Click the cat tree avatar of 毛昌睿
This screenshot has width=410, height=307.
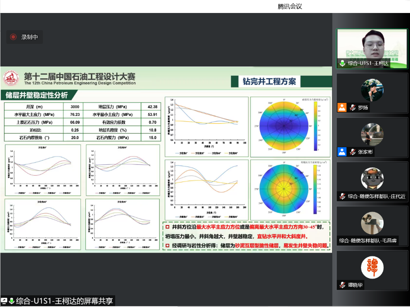[x=372, y=223]
